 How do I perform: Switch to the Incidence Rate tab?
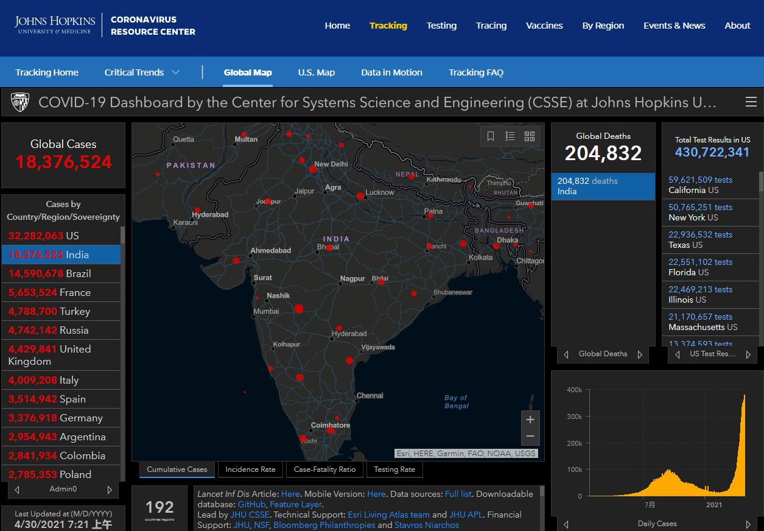tap(250, 469)
